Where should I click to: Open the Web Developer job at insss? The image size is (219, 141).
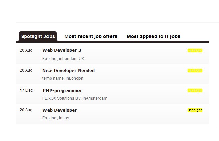point(60,110)
